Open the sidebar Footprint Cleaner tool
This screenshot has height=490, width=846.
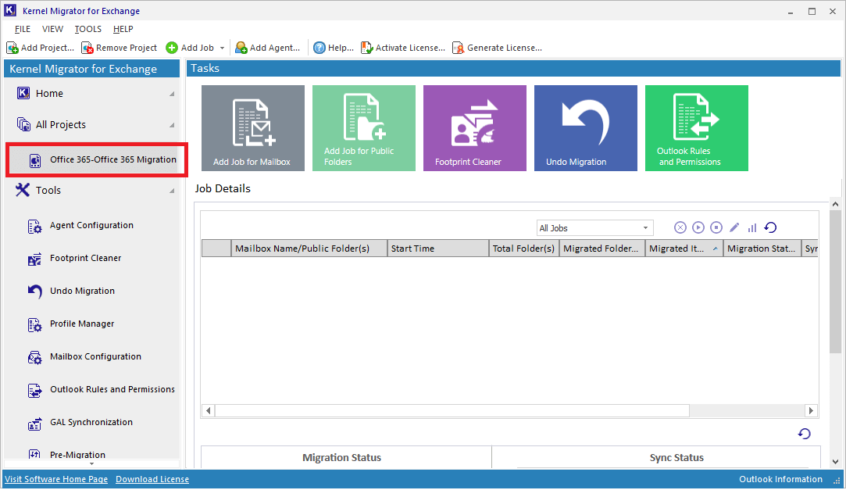coord(85,259)
